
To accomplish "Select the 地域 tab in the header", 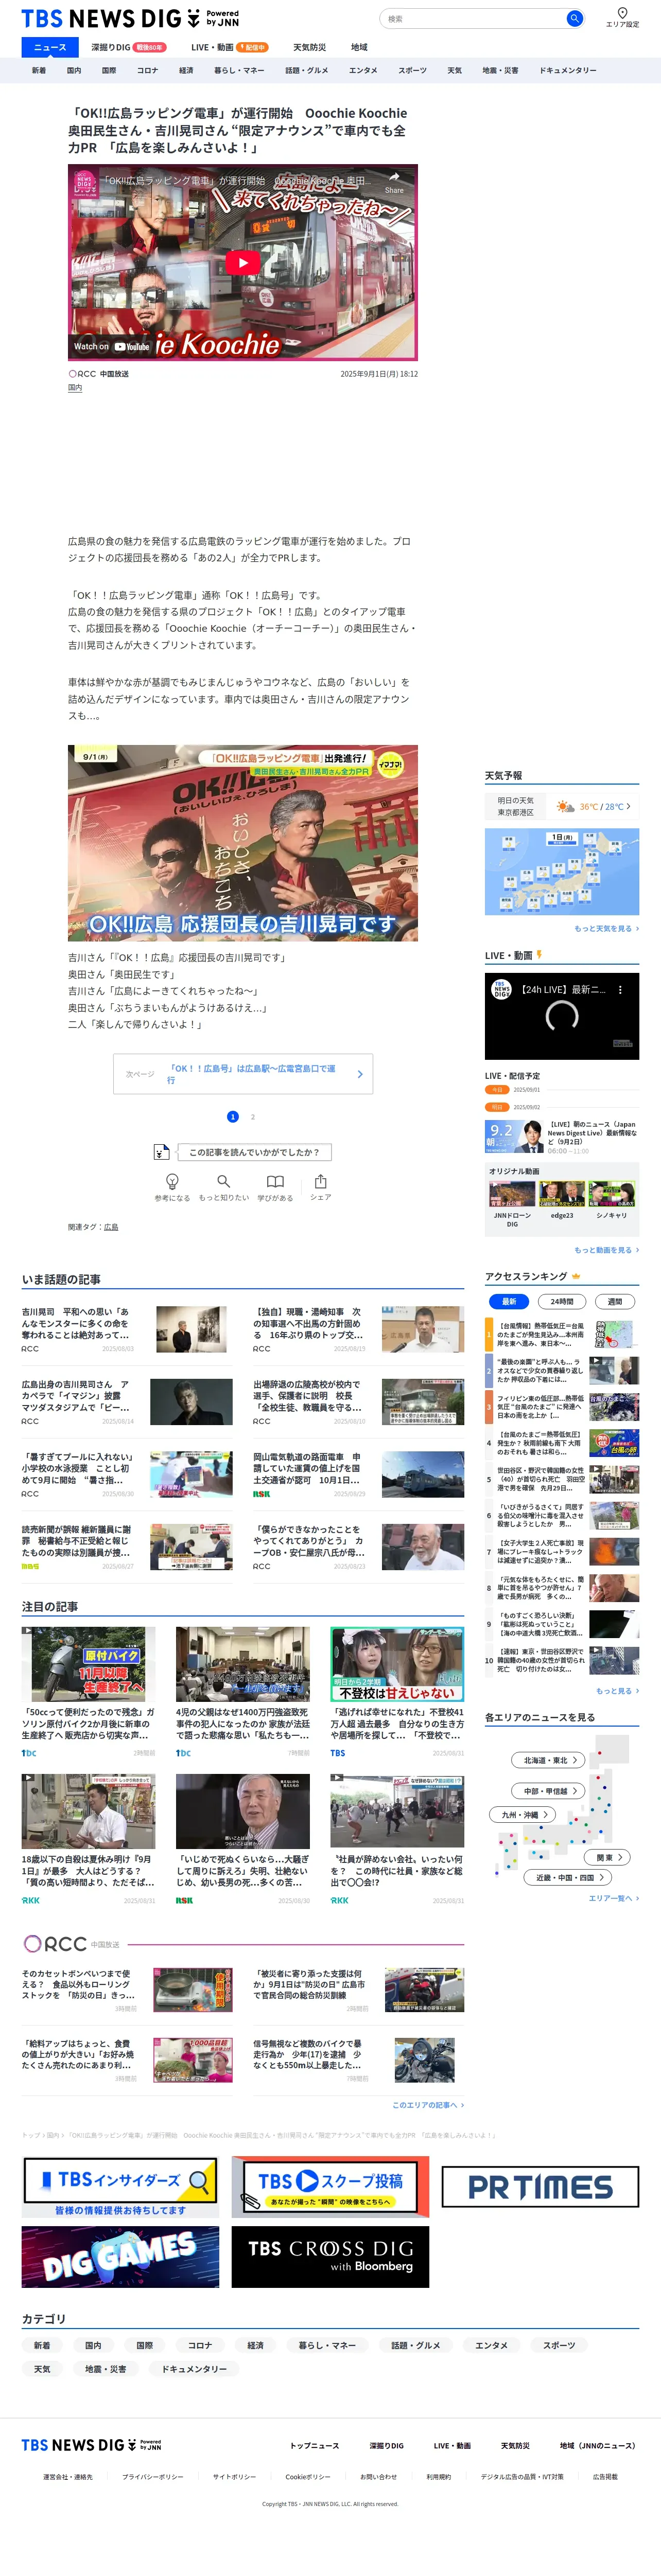I will coord(359,47).
